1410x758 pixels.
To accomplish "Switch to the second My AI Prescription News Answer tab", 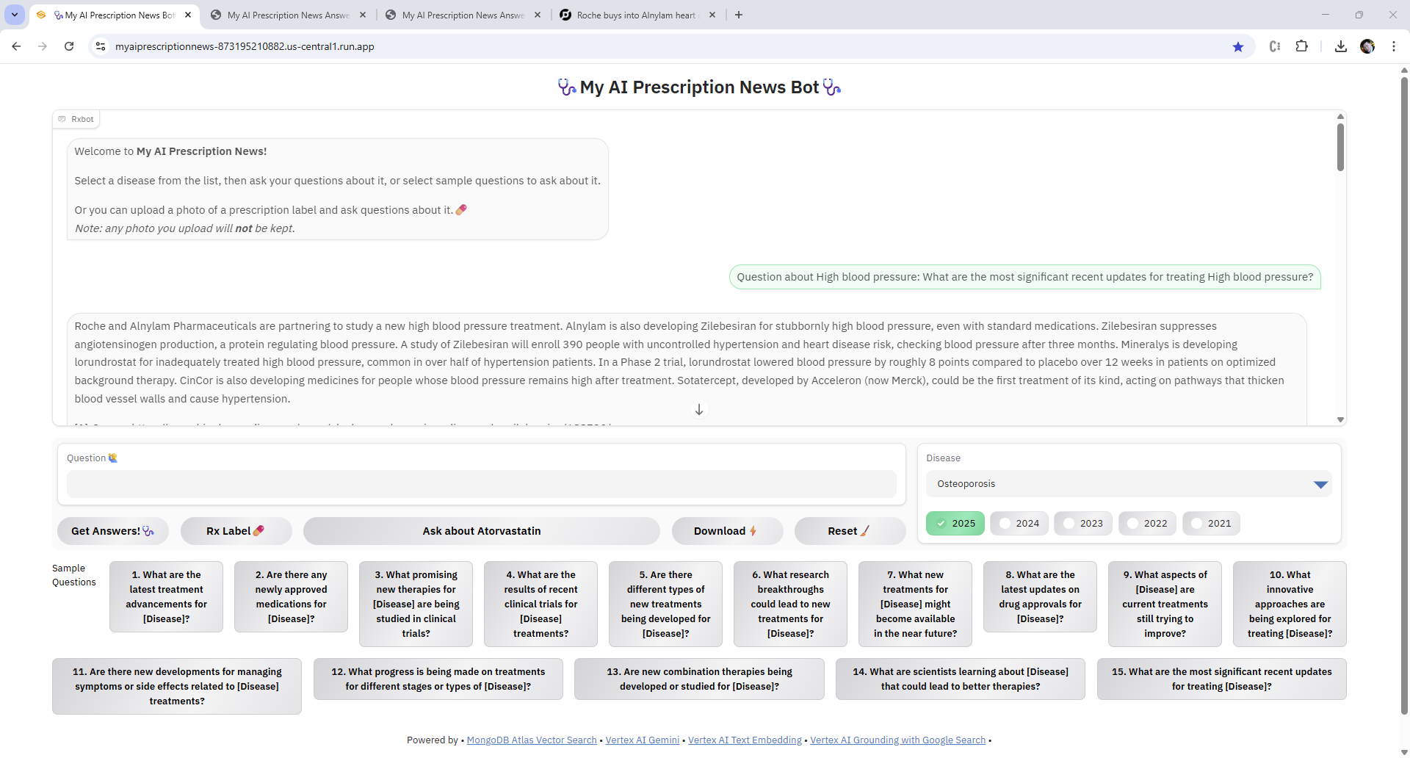I will point(288,15).
